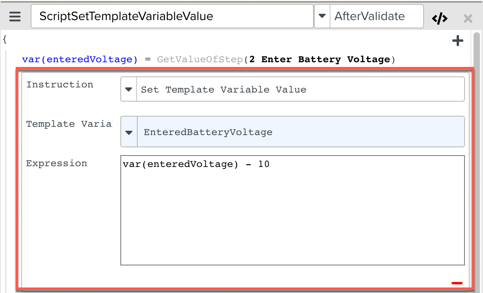The image size is (483, 293).
Task: Click the opening curly brace line
Action: pyautogui.click(x=5, y=39)
